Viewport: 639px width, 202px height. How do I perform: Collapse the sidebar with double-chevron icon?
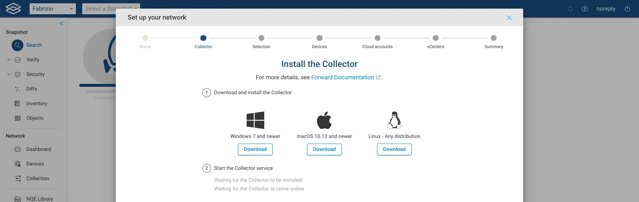(x=62, y=23)
